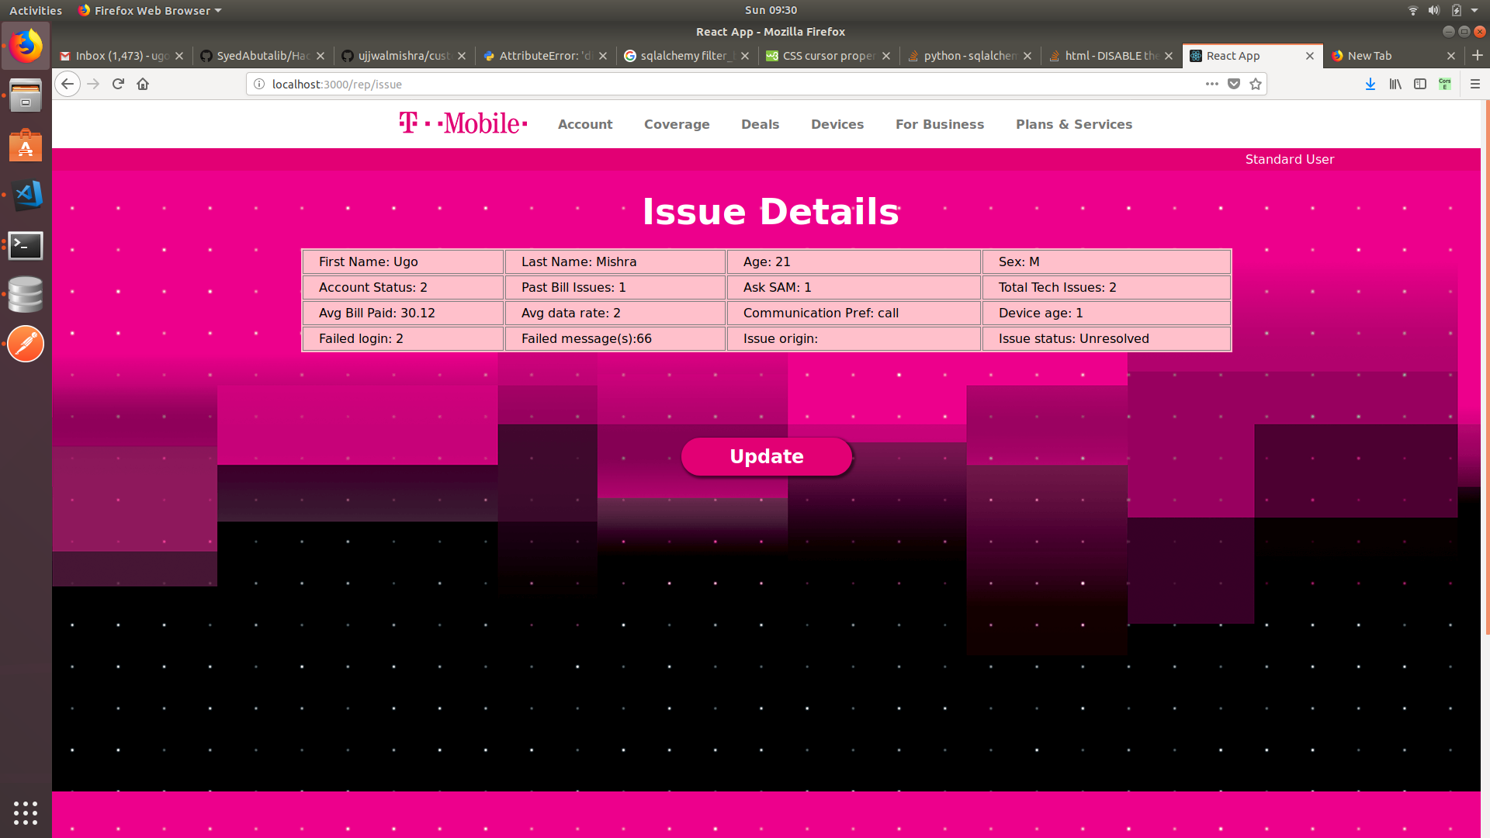Click the localhost URL address field

point(698,84)
